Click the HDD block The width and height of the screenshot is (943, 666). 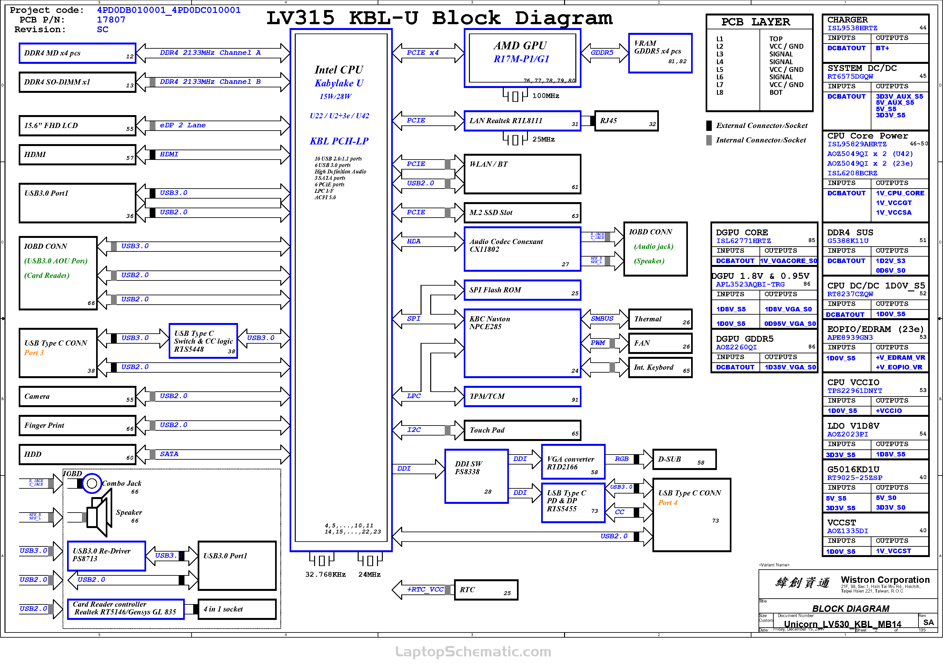coord(77,455)
